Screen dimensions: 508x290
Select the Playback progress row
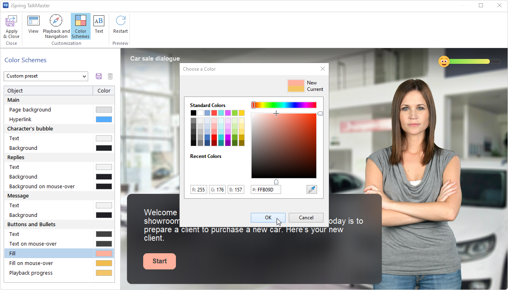(x=49, y=273)
